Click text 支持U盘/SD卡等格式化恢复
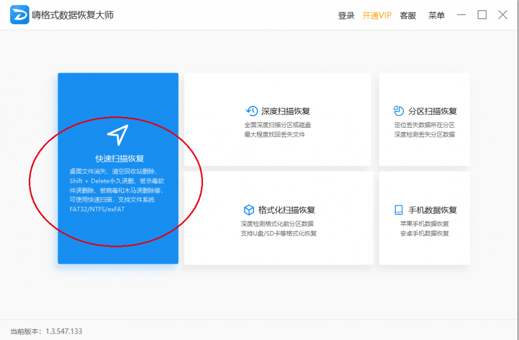This screenshot has height=340, width=519. pos(279,234)
